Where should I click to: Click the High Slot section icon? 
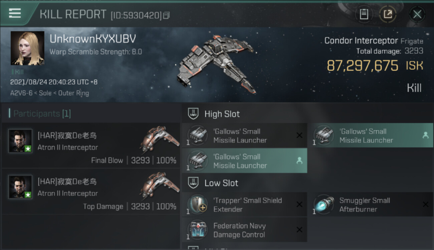(x=193, y=114)
